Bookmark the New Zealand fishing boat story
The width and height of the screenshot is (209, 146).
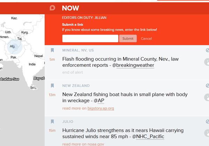52,86
